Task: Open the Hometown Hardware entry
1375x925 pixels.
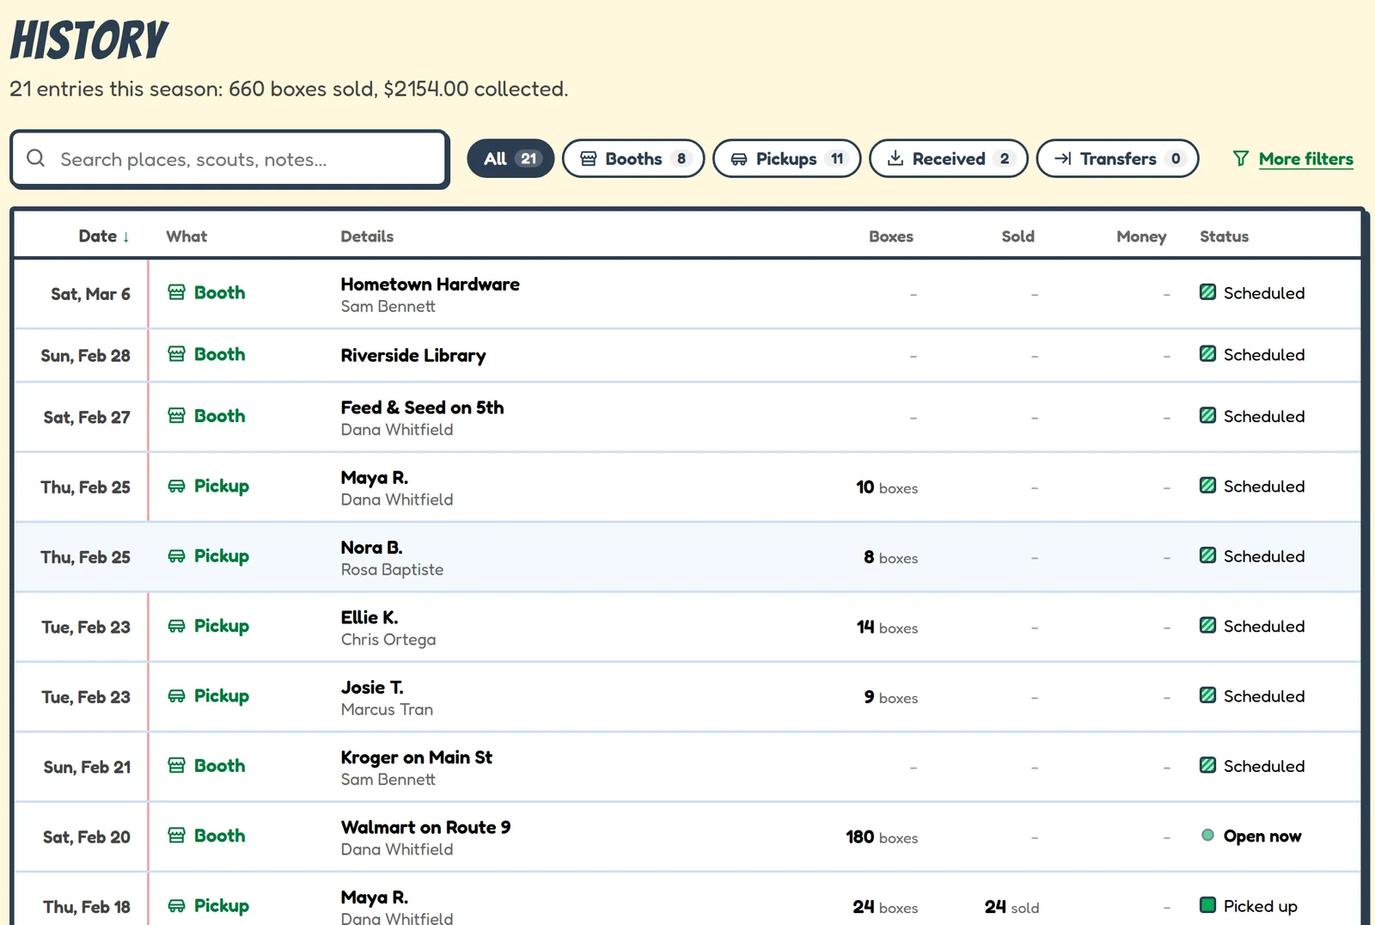Action: click(687, 293)
